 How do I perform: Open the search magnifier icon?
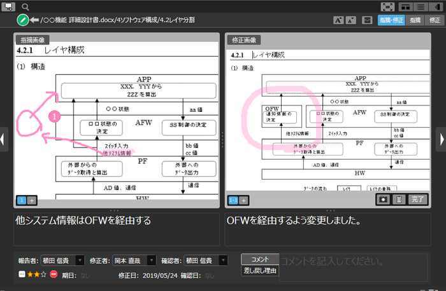25,7
